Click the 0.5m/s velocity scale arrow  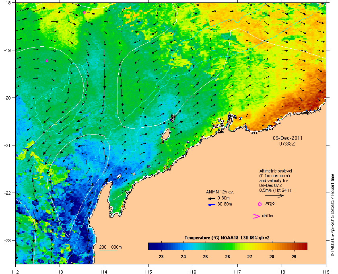pos(274,196)
